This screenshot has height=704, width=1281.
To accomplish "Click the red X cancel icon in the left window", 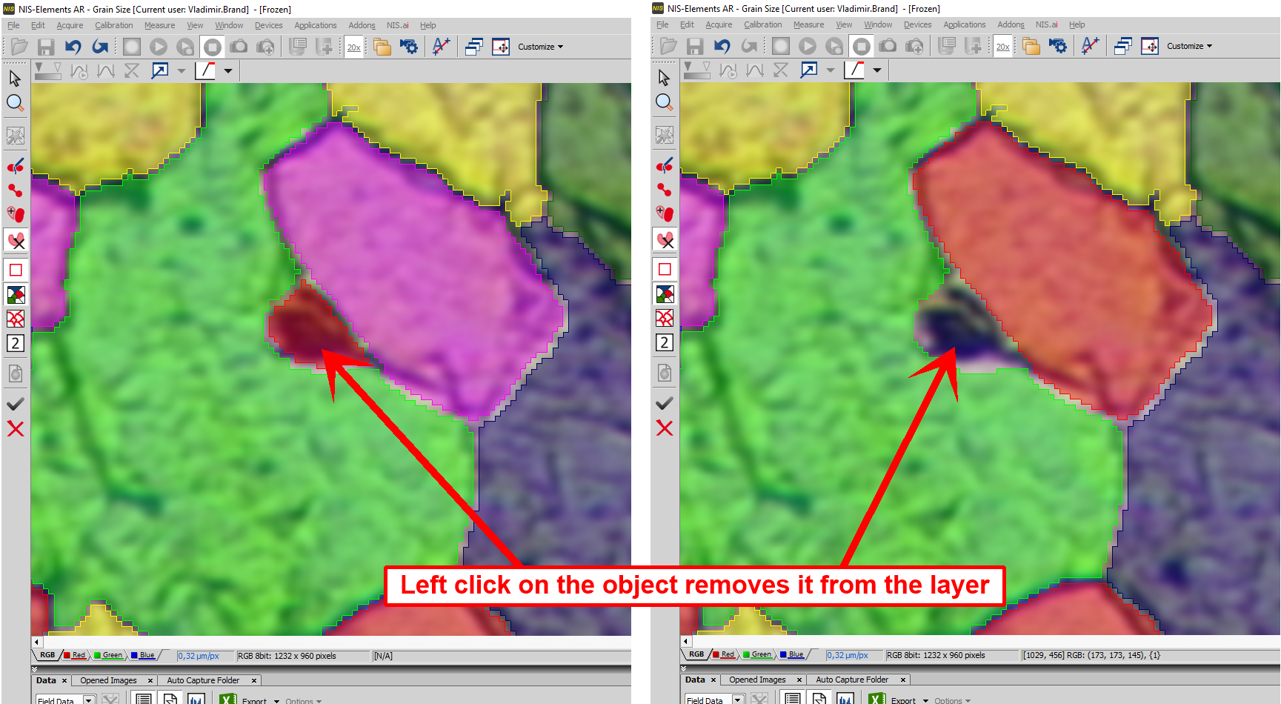I will point(16,429).
